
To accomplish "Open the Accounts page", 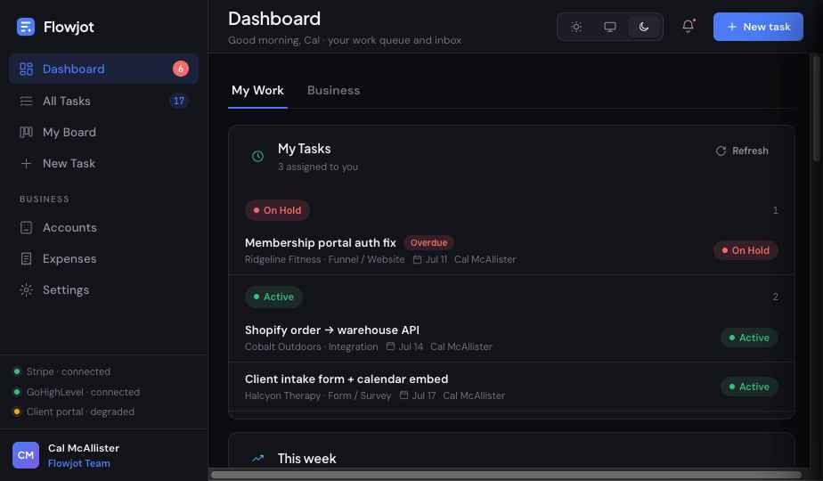I will [x=103, y=227].
